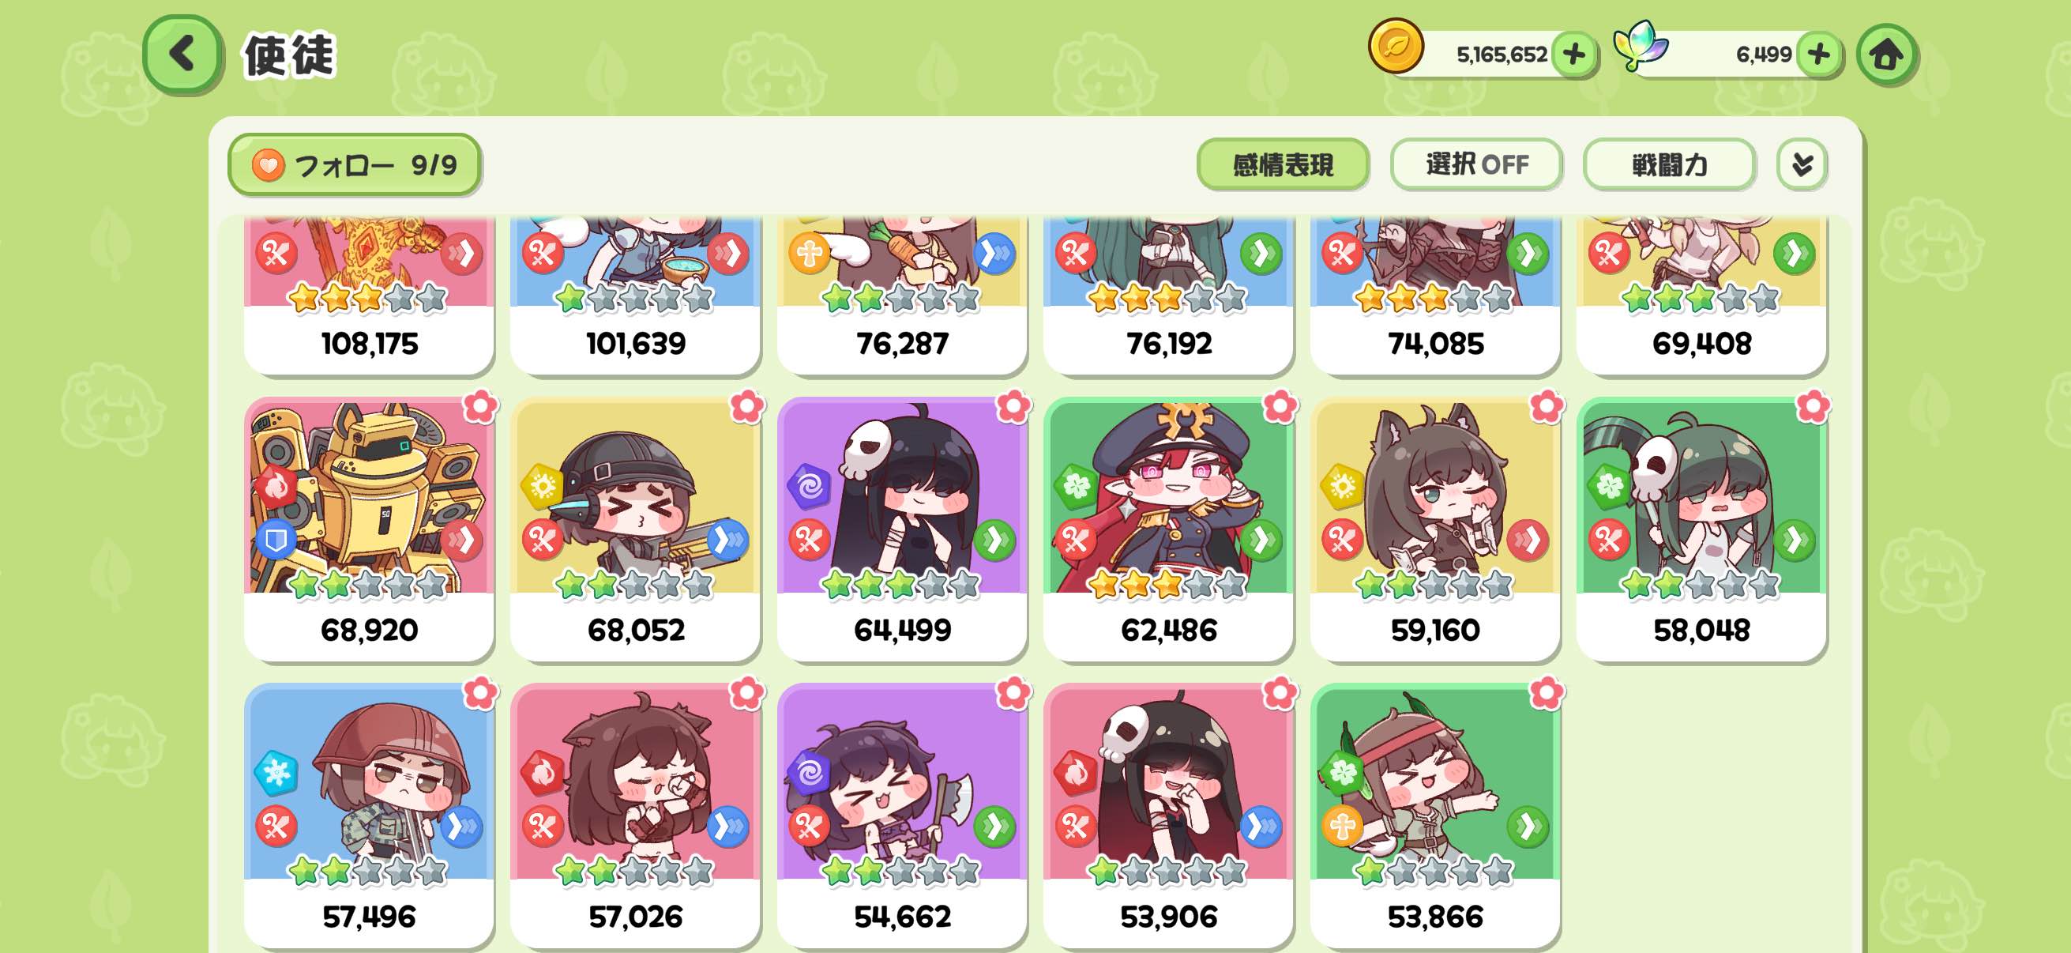Go back with the green arrow button
This screenshot has width=2071, height=953.
(x=182, y=55)
